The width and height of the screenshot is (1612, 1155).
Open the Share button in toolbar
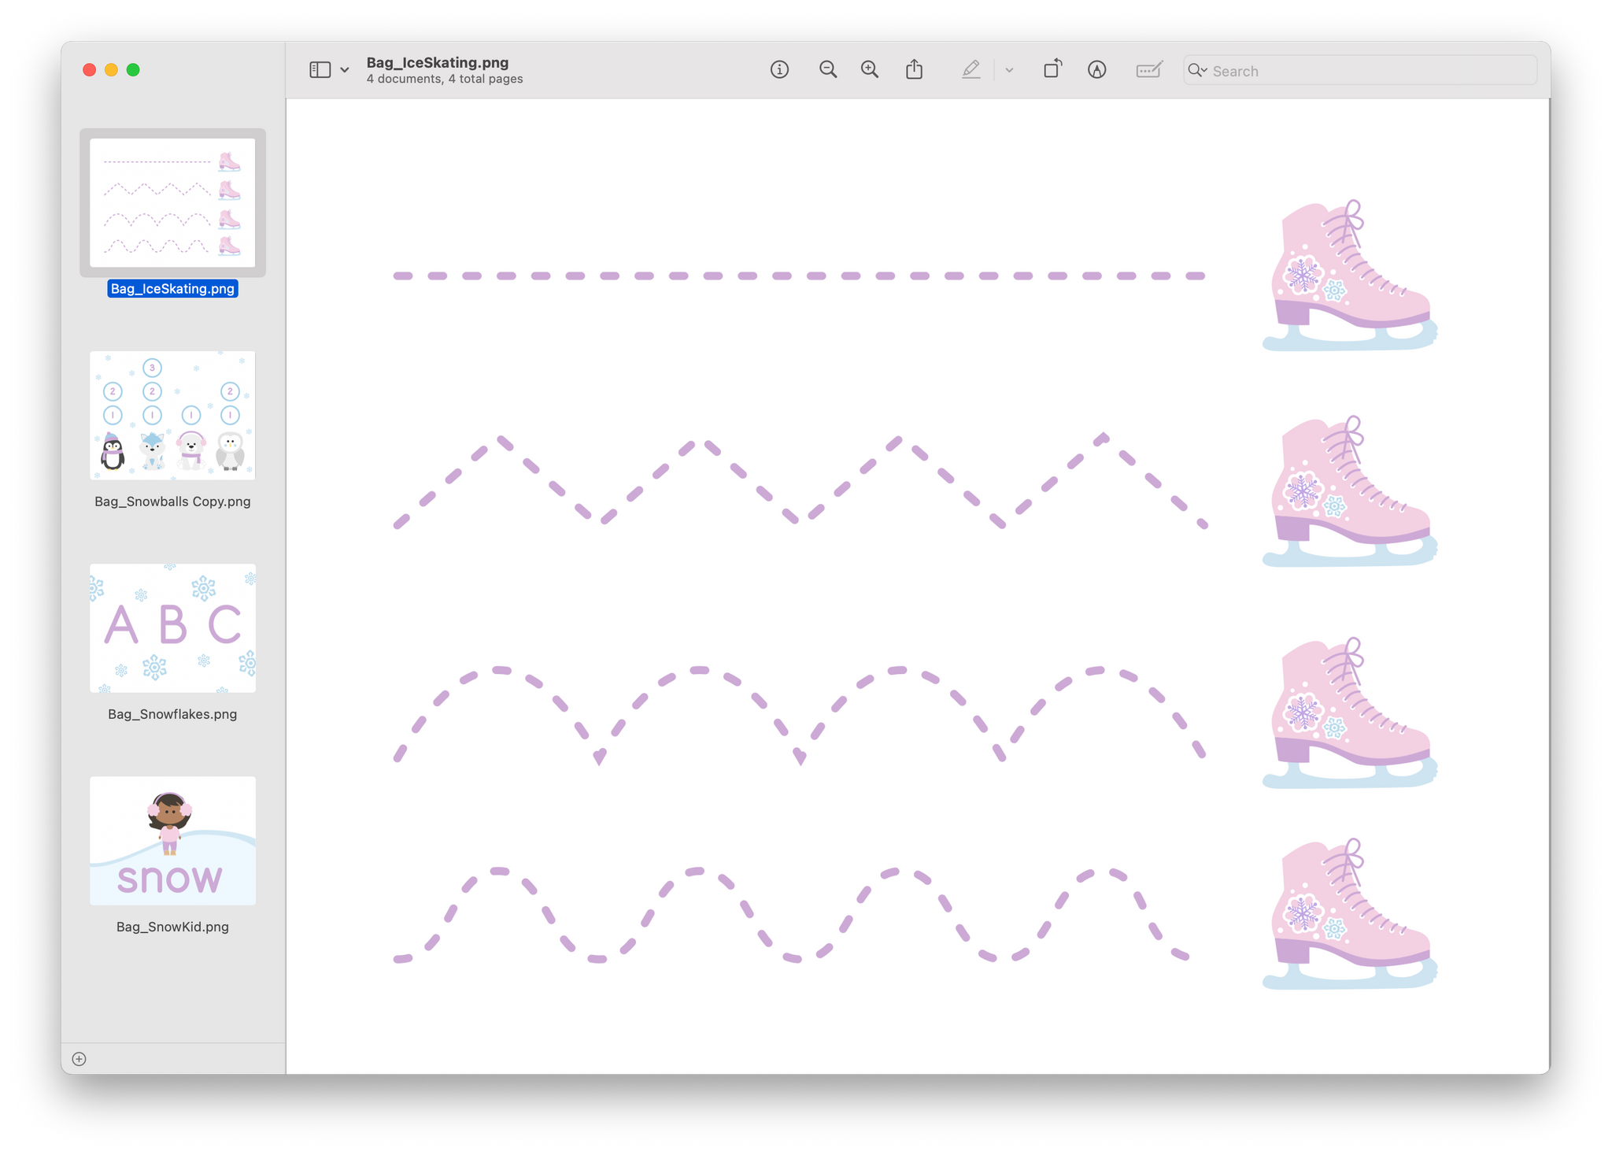(x=914, y=70)
